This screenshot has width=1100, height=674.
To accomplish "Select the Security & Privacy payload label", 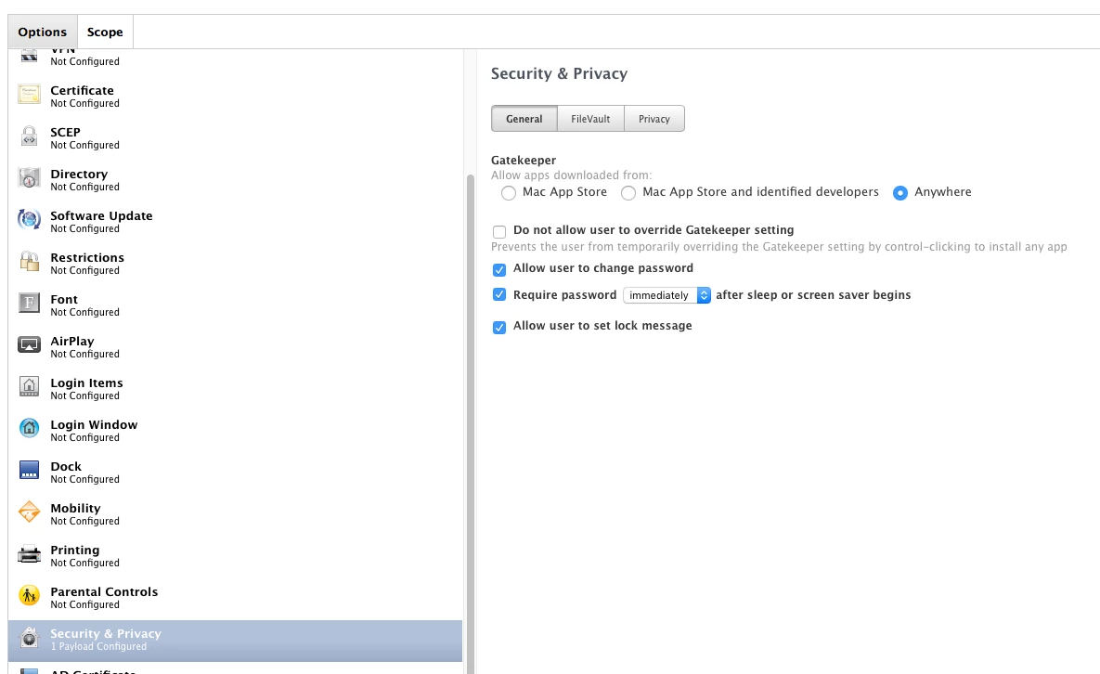I will [106, 633].
